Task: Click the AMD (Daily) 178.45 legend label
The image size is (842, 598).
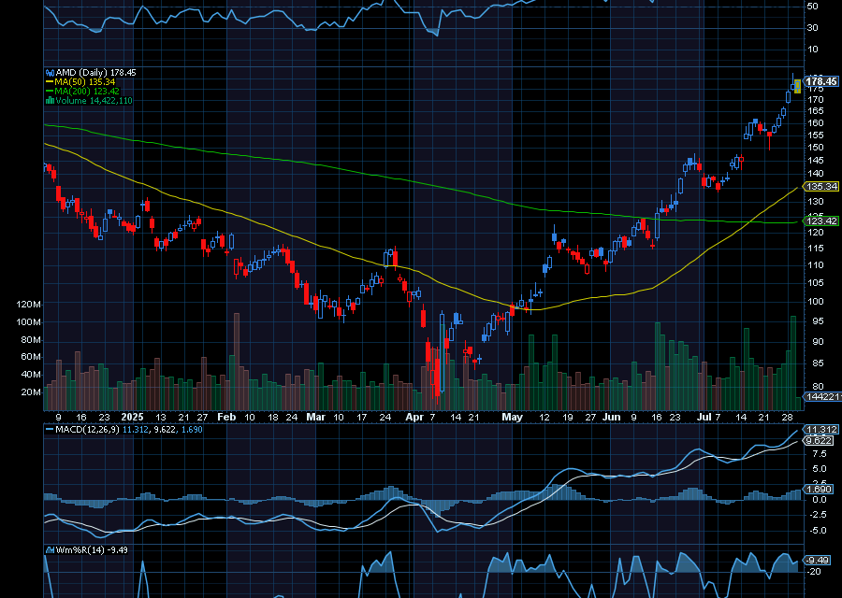Action: (95, 72)
